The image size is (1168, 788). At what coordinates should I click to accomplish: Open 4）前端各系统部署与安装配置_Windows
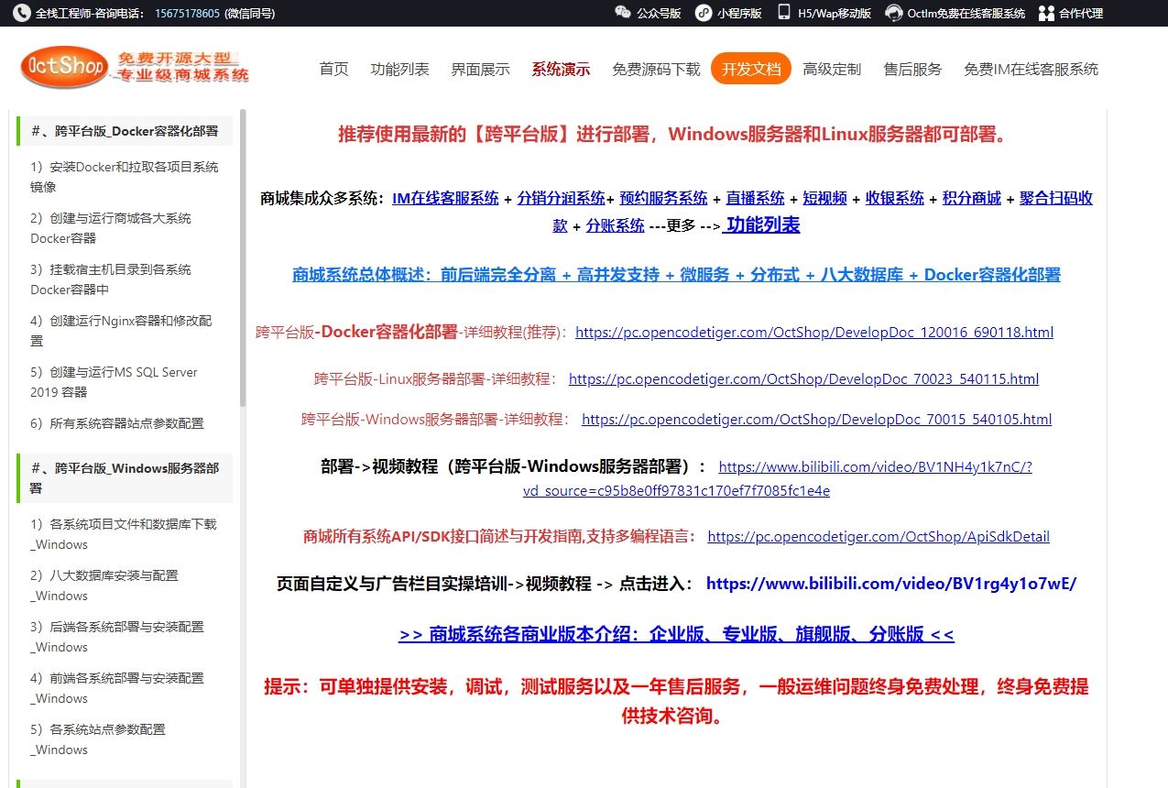pyautogui.click(x=117, y=688)
